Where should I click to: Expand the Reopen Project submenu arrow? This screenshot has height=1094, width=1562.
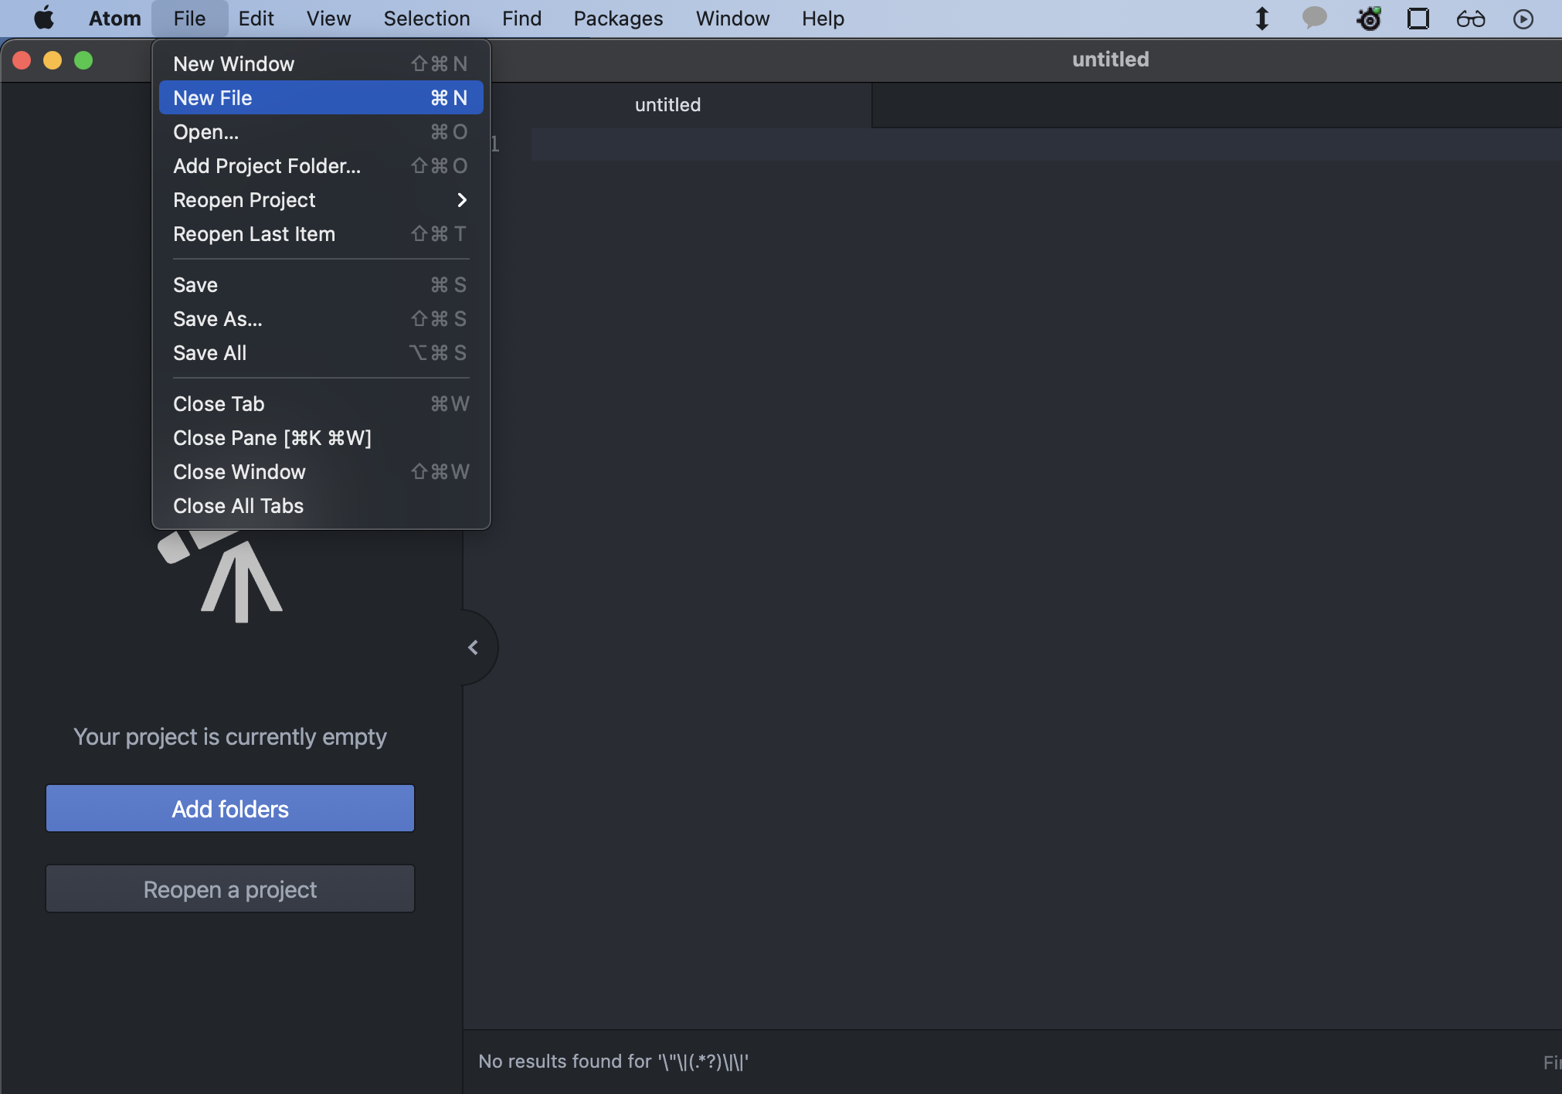(462, 200)
